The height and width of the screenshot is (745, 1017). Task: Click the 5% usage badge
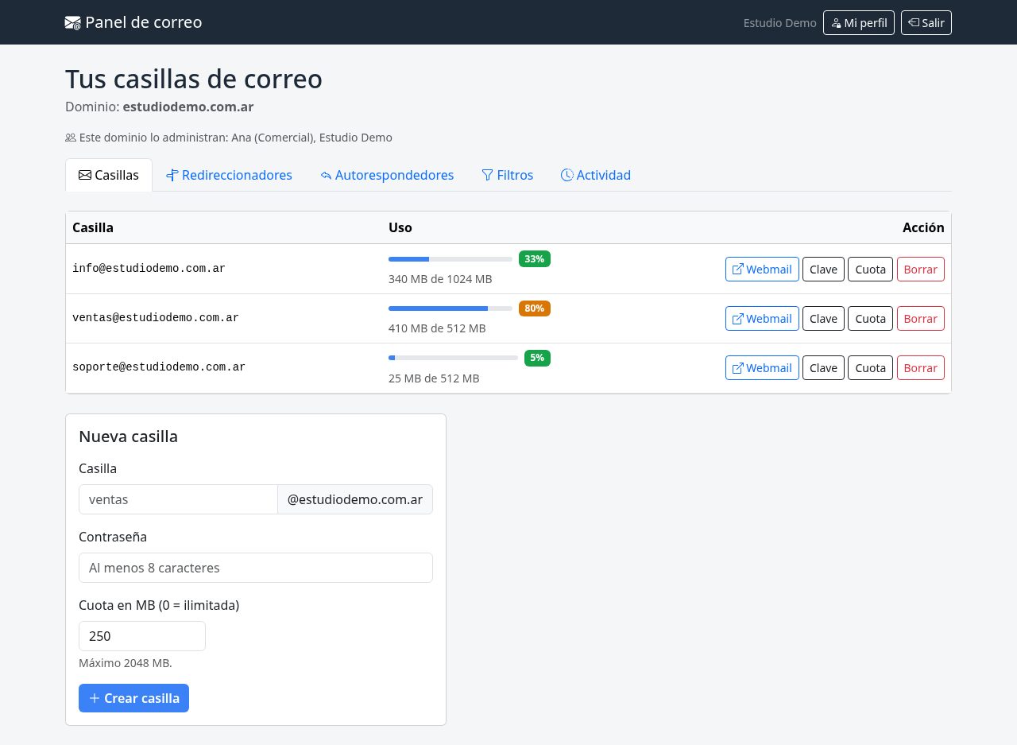tap(537, 358)
